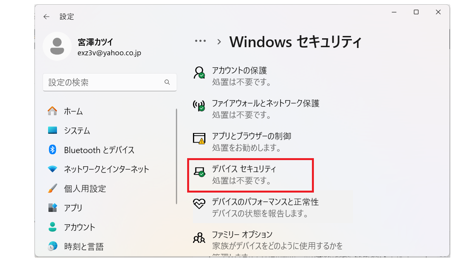The image size is (465, 261).
Task: Click the Bluetooth icon in sidebar
Action: (x=52, y=150)
